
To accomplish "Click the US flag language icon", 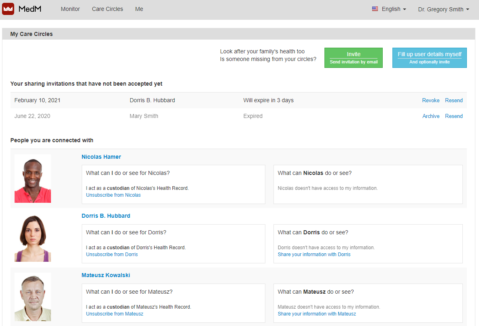I will pos(376,8).
